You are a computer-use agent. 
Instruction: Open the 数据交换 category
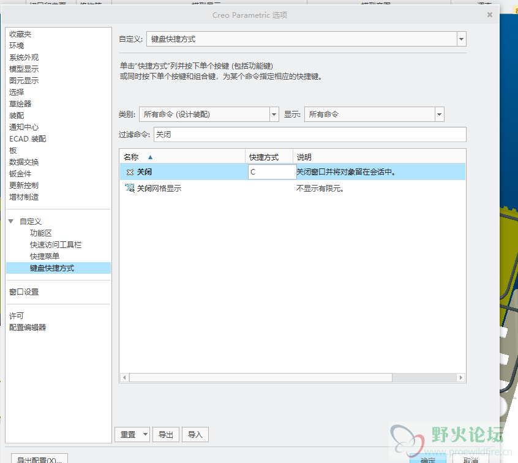(24, 162)
